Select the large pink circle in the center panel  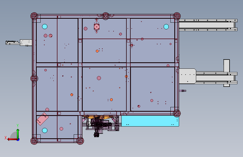click(99, 78)
